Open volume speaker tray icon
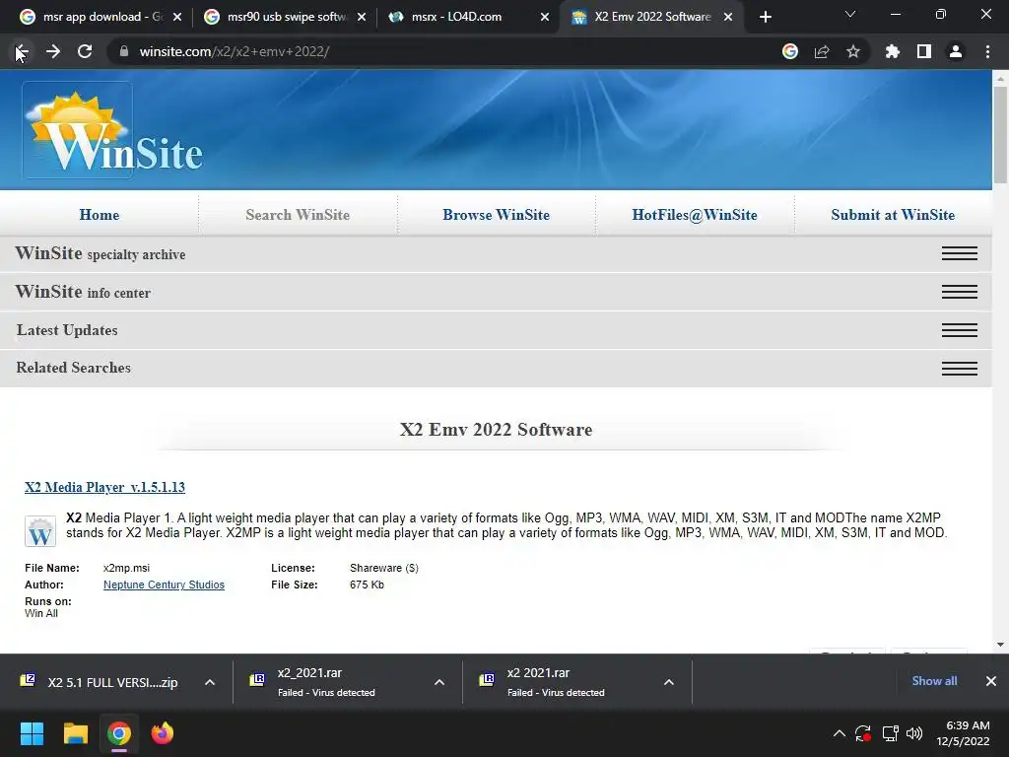 (914, 733)
